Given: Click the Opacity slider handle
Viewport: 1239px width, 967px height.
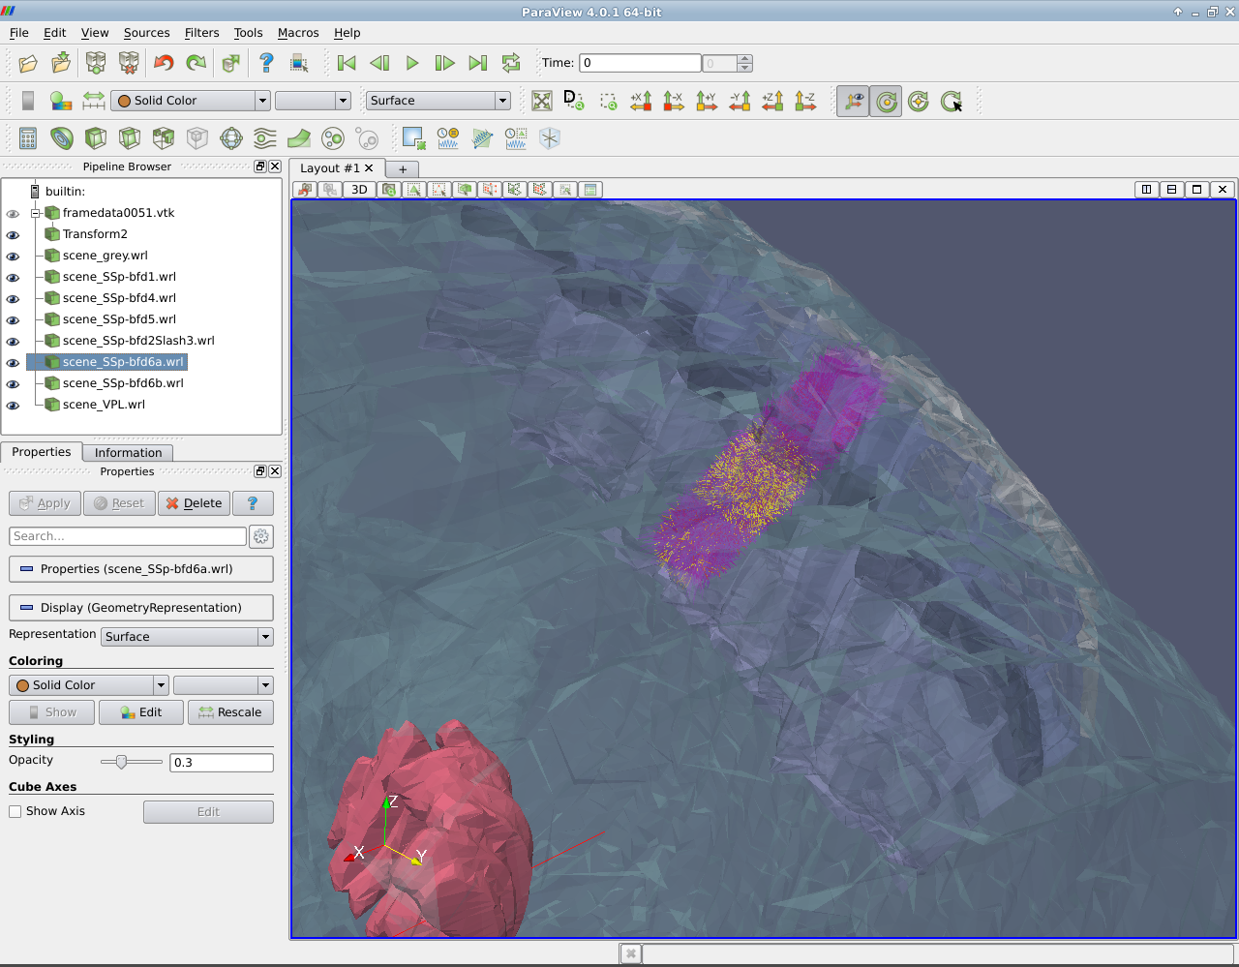Looking at the screenshot, I should pyautogui.click(x=121, y=763).
